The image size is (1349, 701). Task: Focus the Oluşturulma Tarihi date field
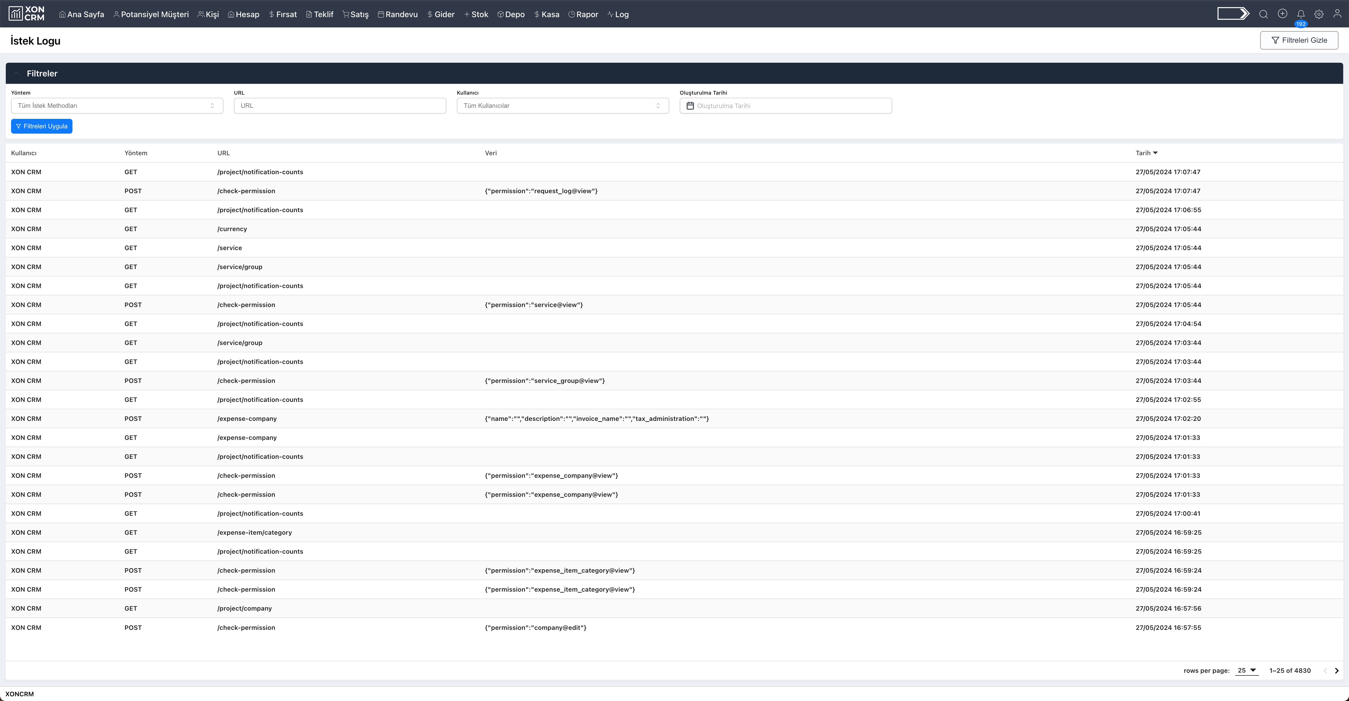[x=785, y=106]
